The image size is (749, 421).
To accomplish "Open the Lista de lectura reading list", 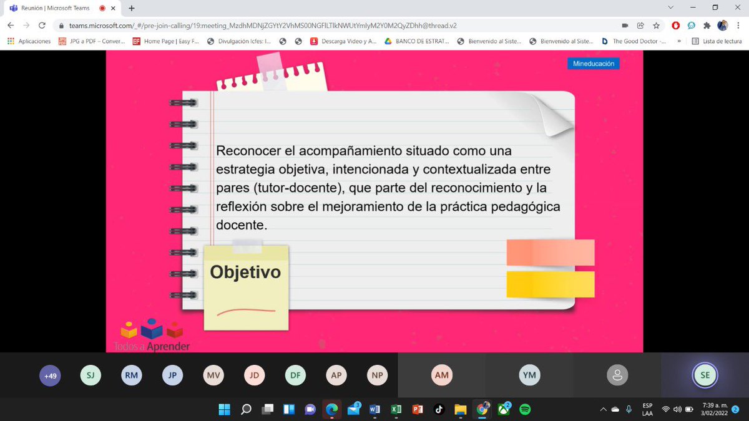I will pos(717,41).
